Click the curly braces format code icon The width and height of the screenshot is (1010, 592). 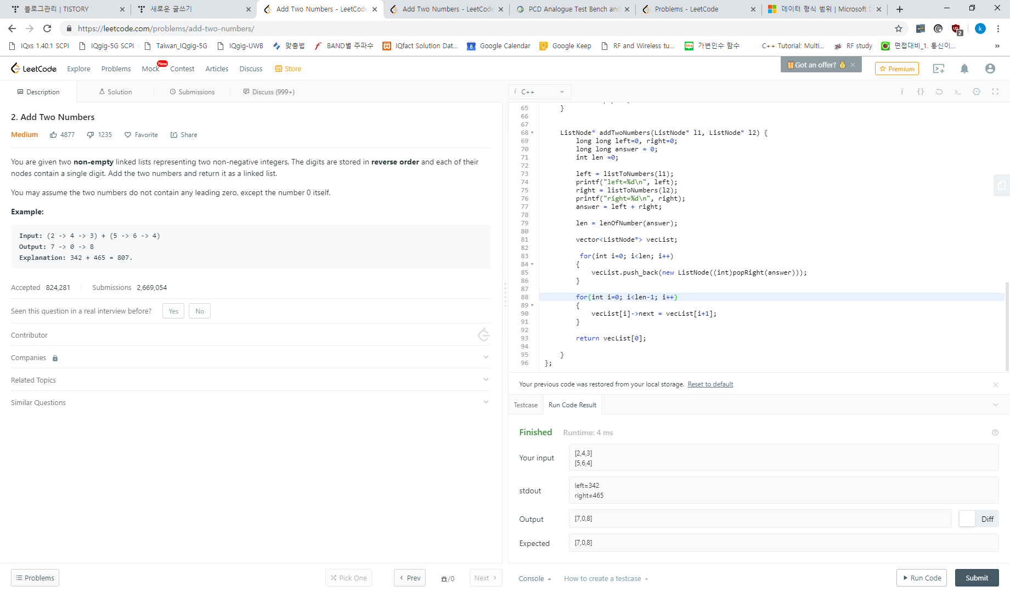921,92
